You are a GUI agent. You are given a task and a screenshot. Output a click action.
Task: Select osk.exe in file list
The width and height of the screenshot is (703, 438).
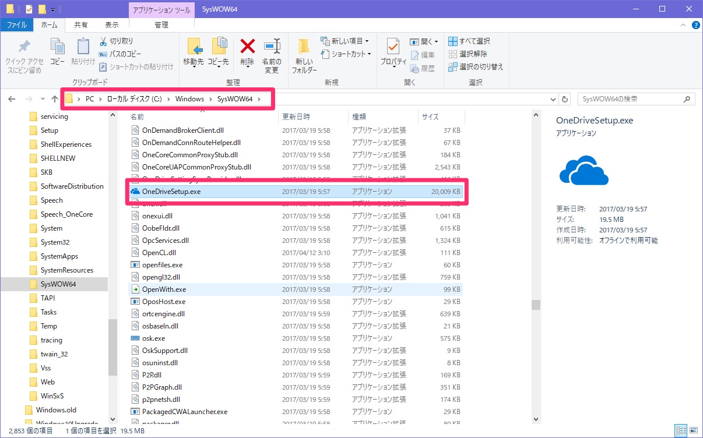pyautogui.click(x=296, y=338)
